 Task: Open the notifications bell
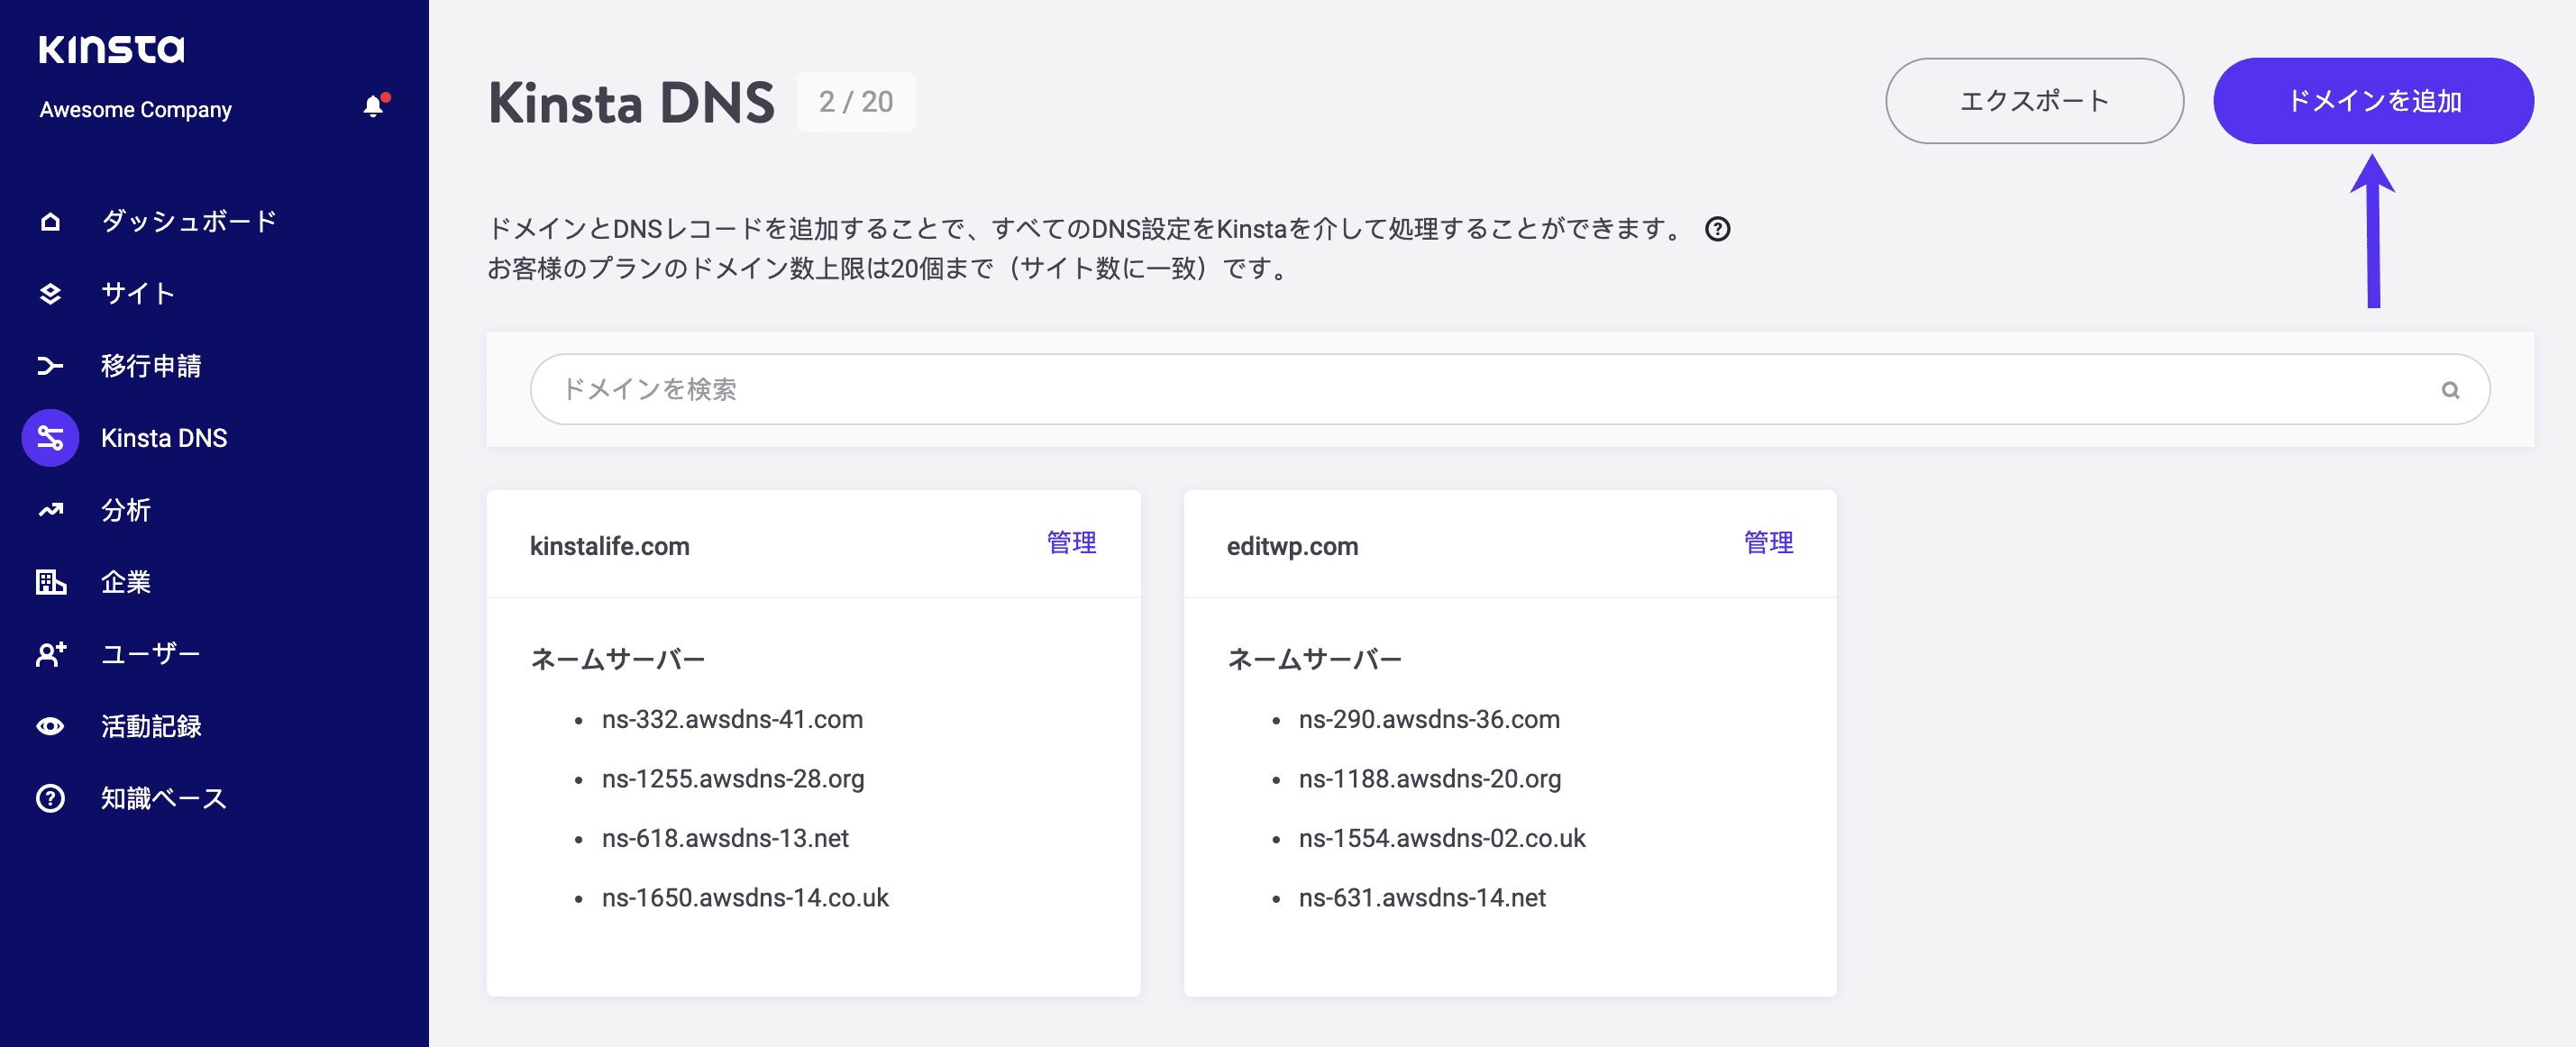point(375,106)
